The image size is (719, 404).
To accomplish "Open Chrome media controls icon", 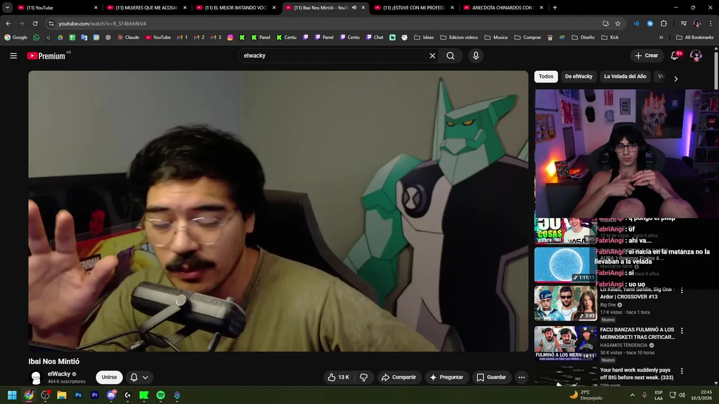I will (684, 24).
